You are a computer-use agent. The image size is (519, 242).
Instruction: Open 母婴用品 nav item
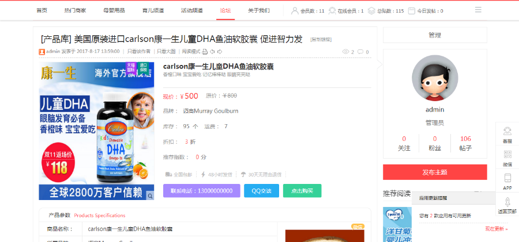(x=114, y=10)
